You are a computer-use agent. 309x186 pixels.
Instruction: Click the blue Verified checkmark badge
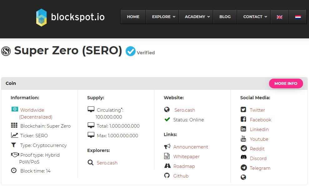(x=131, y=51)
